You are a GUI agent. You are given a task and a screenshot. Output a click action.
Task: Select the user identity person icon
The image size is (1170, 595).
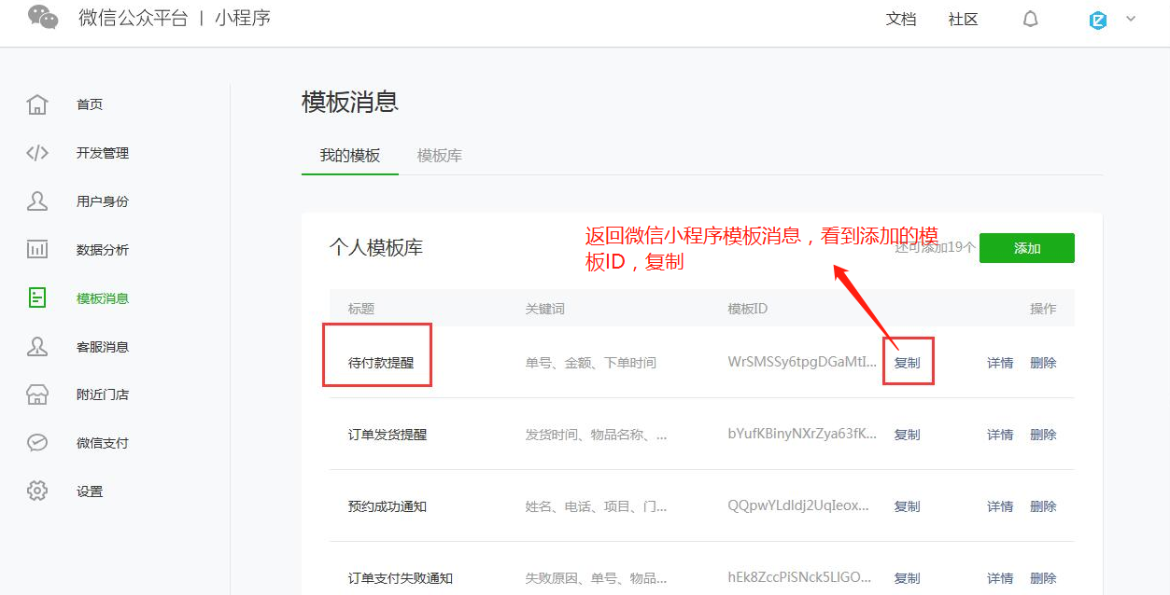(x=37, y=201)
